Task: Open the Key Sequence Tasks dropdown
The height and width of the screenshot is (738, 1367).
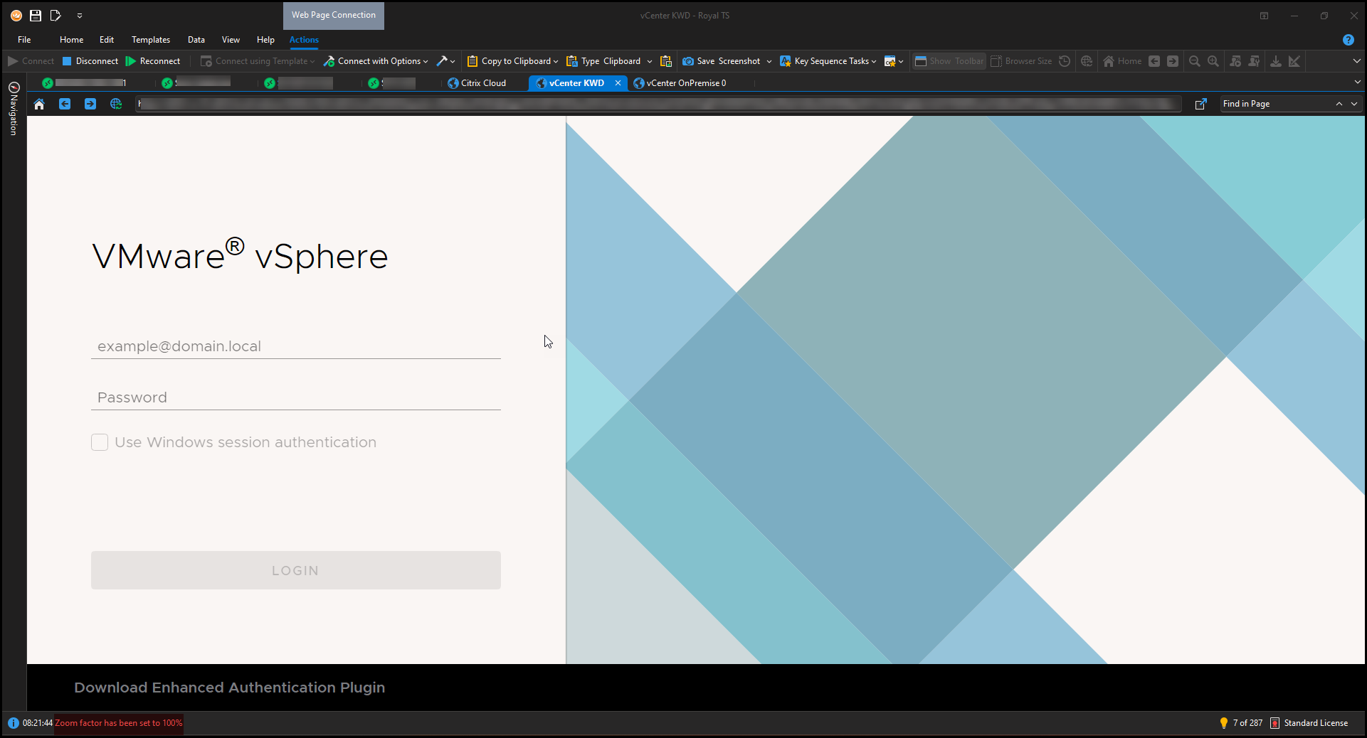Action: (x=874, y=62)
